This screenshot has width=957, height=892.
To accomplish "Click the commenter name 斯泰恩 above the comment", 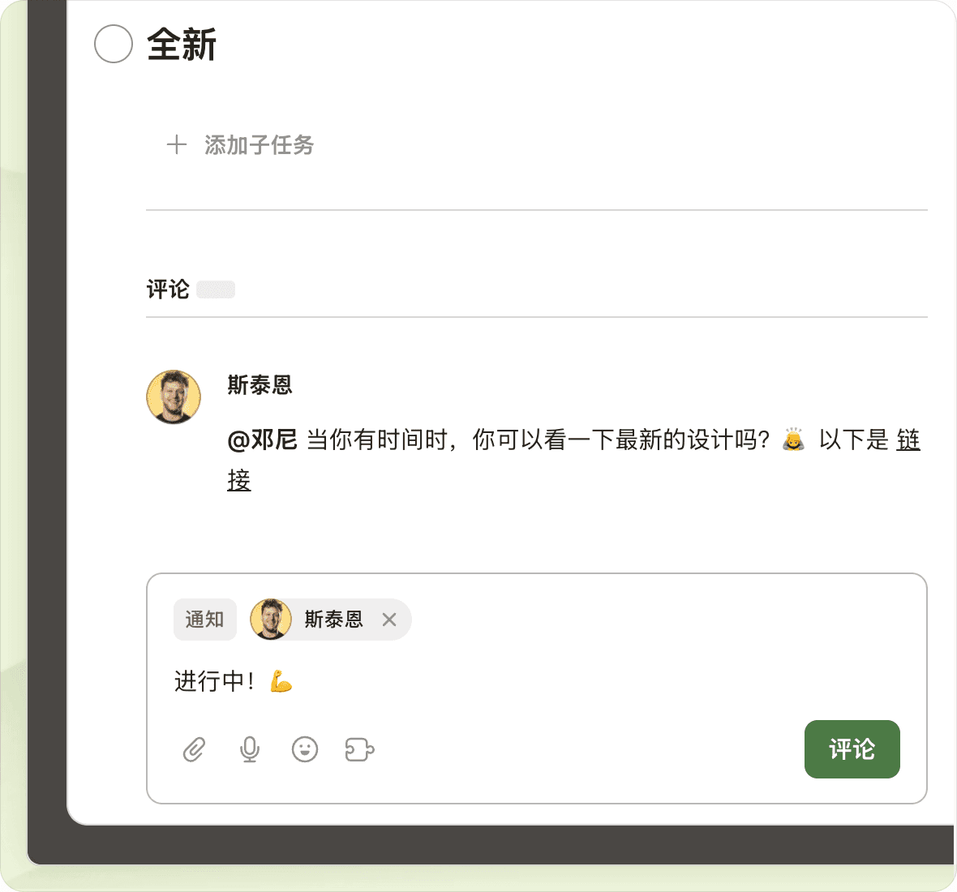I will click(260, 385).
